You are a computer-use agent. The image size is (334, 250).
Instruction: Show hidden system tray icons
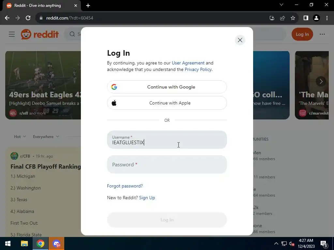tap(276, 243)
